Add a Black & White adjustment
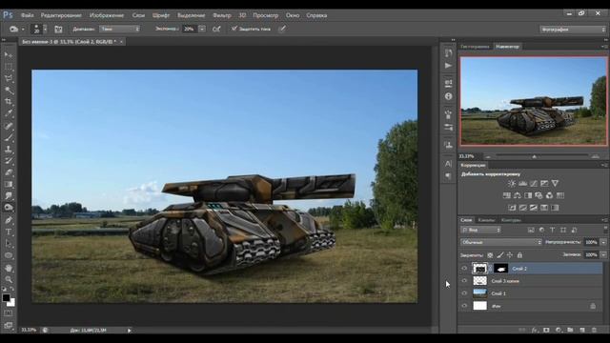This screenshot has height=343, width=610. tap(528, 195)
